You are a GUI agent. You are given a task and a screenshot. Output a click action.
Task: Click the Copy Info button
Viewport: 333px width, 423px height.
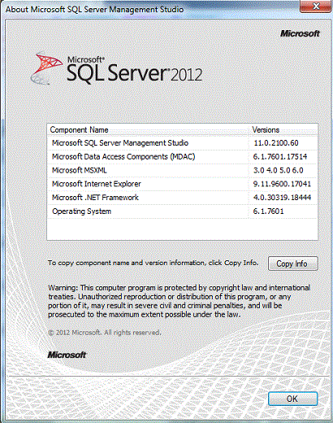[292, 264]
